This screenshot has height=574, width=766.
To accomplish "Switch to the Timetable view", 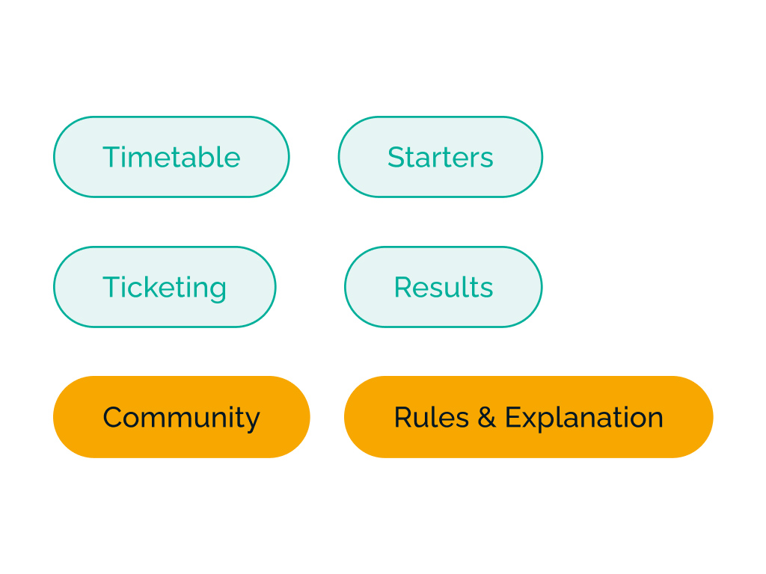I will [171, 157].
